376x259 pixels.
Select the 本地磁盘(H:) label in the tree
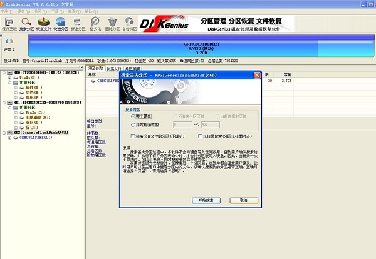pyautogui.click(x=38, y=118)
